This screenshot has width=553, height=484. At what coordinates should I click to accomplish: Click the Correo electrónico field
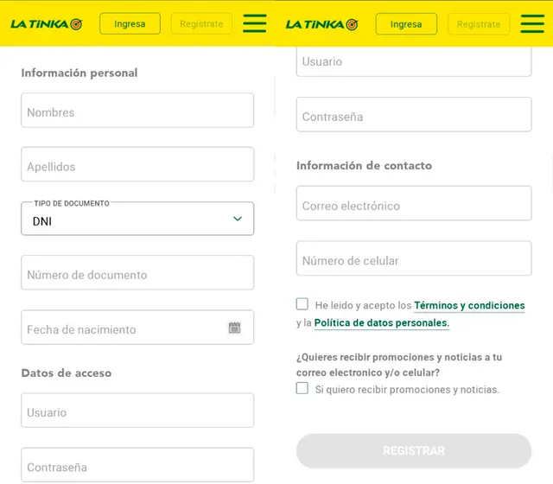coord(414,206)
